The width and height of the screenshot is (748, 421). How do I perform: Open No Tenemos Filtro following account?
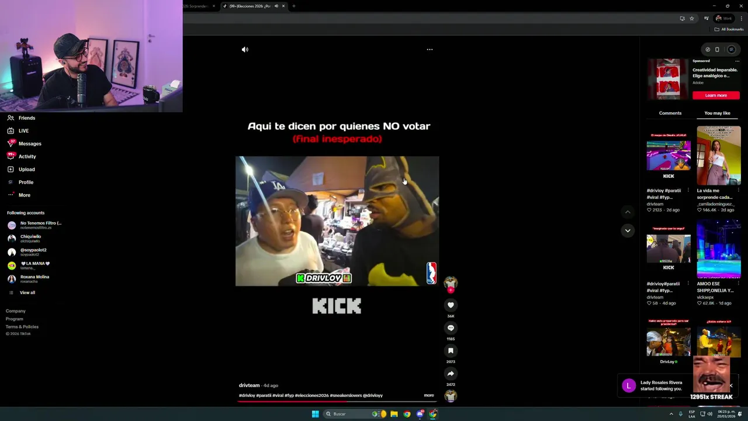pyautogui.click(x=35, y=225)
